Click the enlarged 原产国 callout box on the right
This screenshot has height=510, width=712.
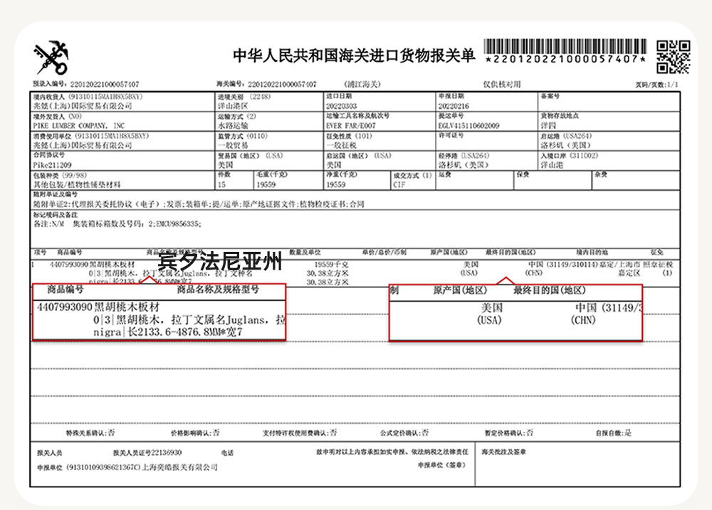(515, 313)
